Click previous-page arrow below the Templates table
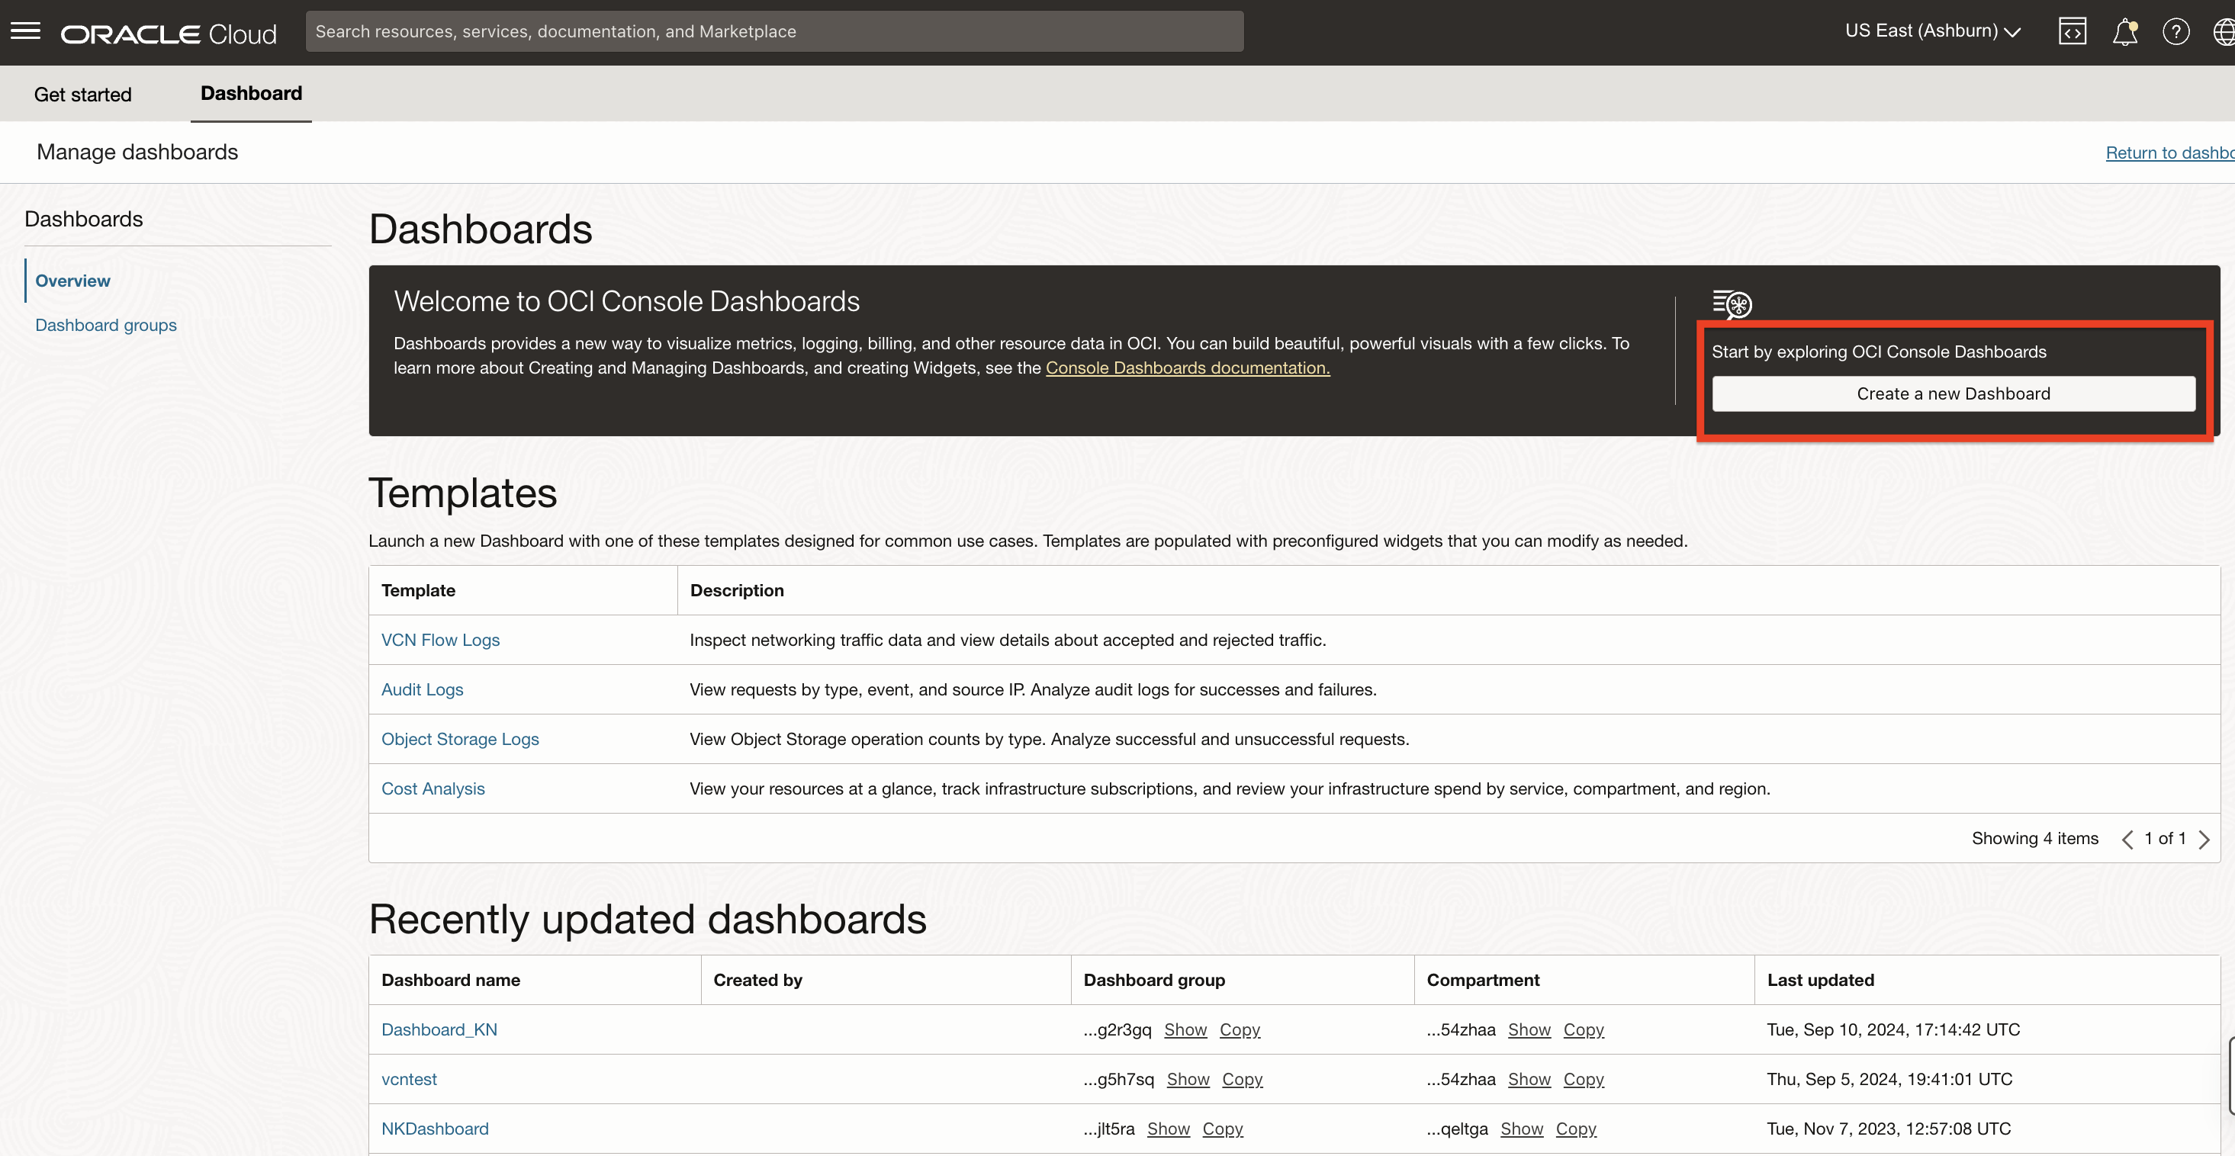Image resolution: width=2235 pixels, height=1156 pixels. click(2127, 839)
